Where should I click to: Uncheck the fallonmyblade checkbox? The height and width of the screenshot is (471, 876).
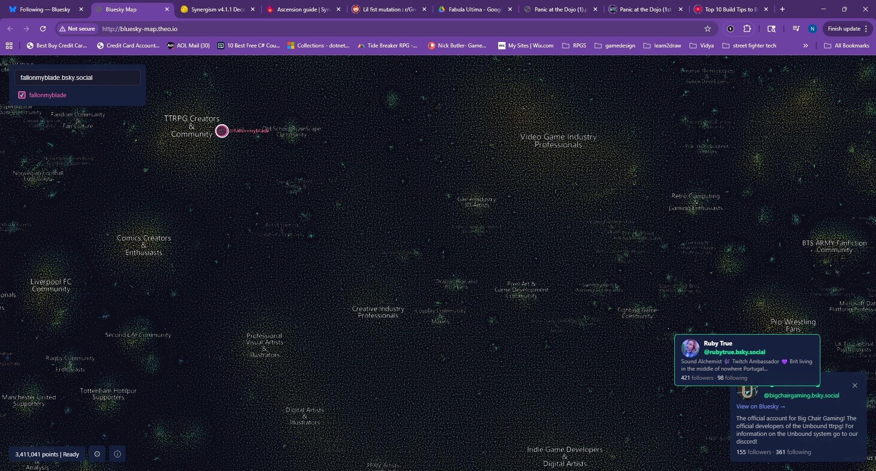click(22, 95)
